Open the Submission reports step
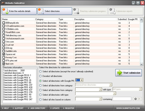This screenshot has width=145, height=111. point(126,11)
